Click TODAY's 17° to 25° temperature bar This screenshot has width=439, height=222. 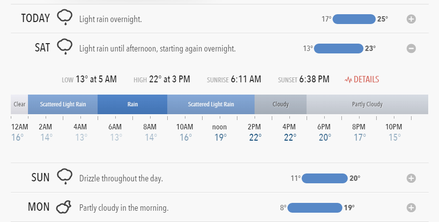pos(354,19)
